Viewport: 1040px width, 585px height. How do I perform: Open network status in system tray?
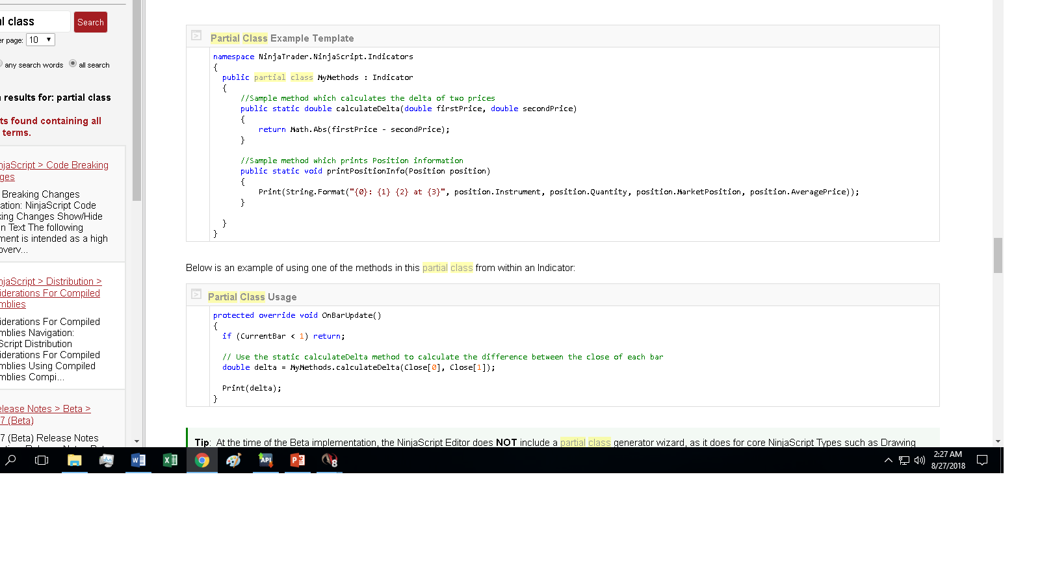coord(904,460)
